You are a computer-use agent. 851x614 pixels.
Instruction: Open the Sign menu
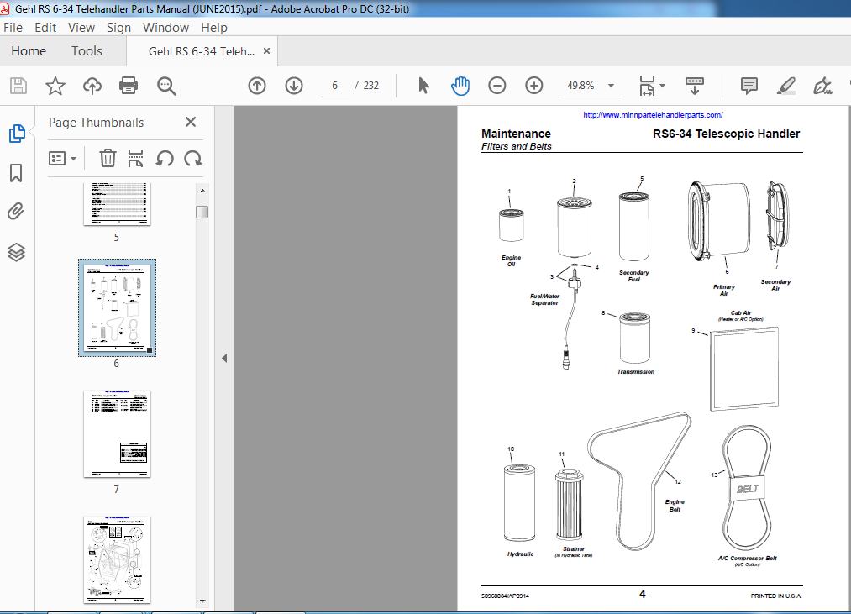click(118, 28)
